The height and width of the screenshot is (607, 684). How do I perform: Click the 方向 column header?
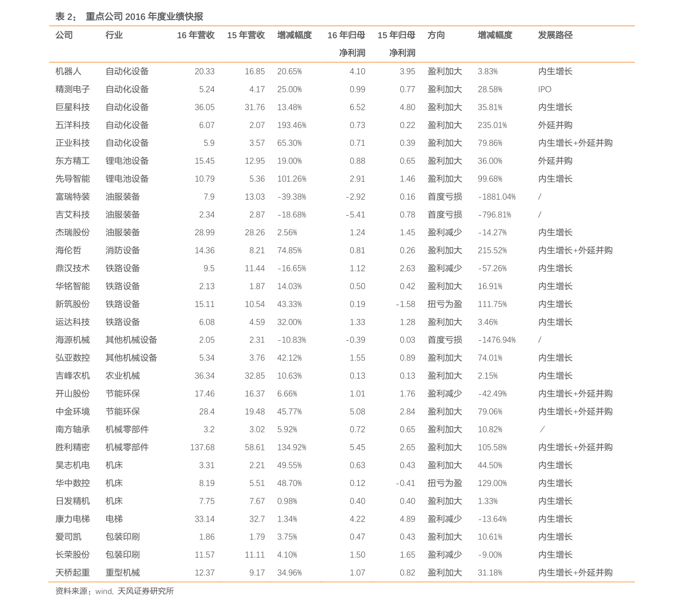tap(436, 36)
